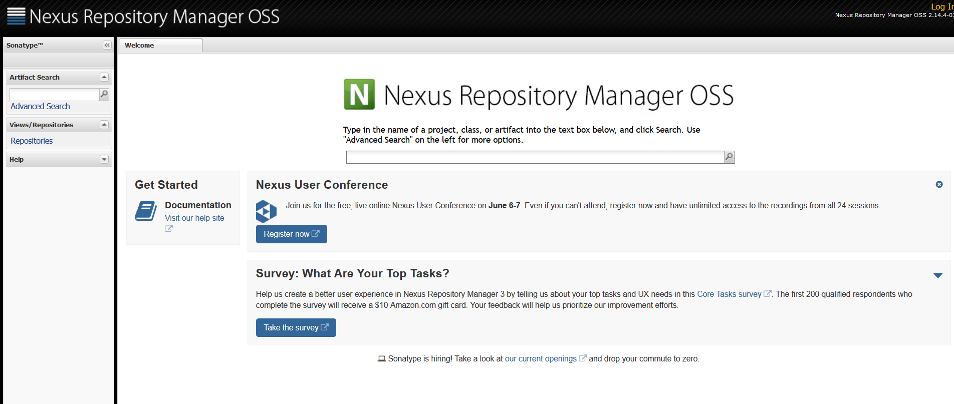Click the Nexus User Conference hexagon logo
The image size is (954, 404).
[266, 211]
